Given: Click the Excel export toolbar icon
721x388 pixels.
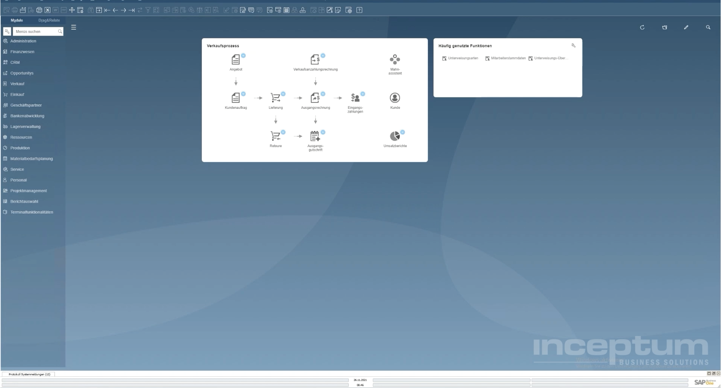Looking at the screenshot, I should [48, 10].
